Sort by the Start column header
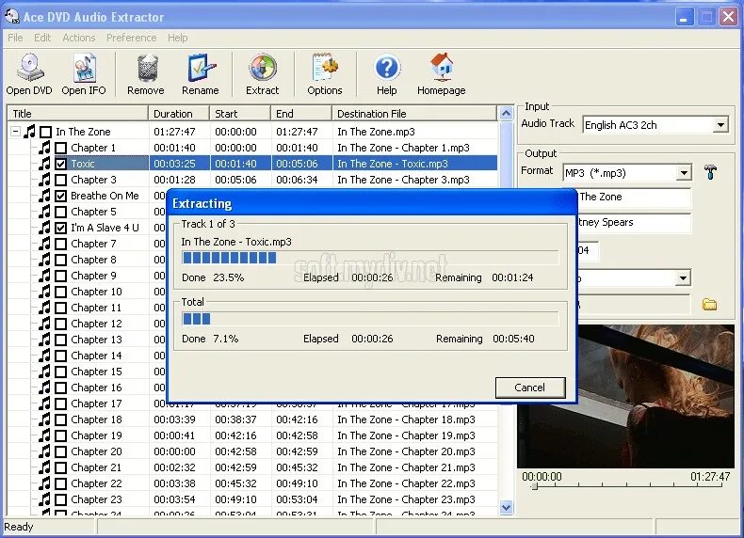 pyautogui.click(x=240, y=114)
